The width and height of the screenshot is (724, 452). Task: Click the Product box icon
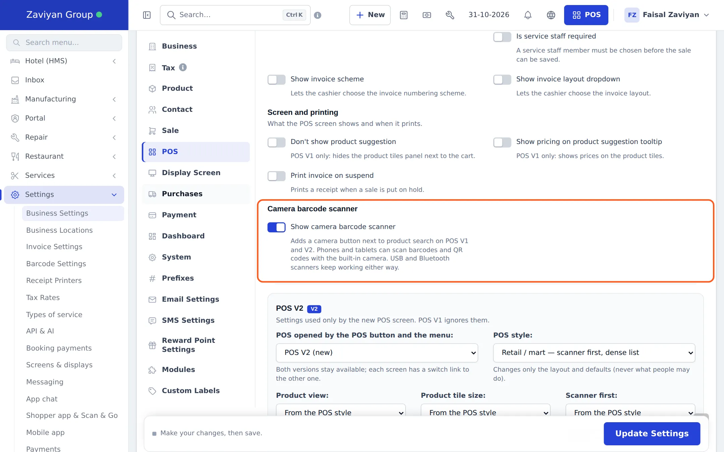click(x=153, y=88)
